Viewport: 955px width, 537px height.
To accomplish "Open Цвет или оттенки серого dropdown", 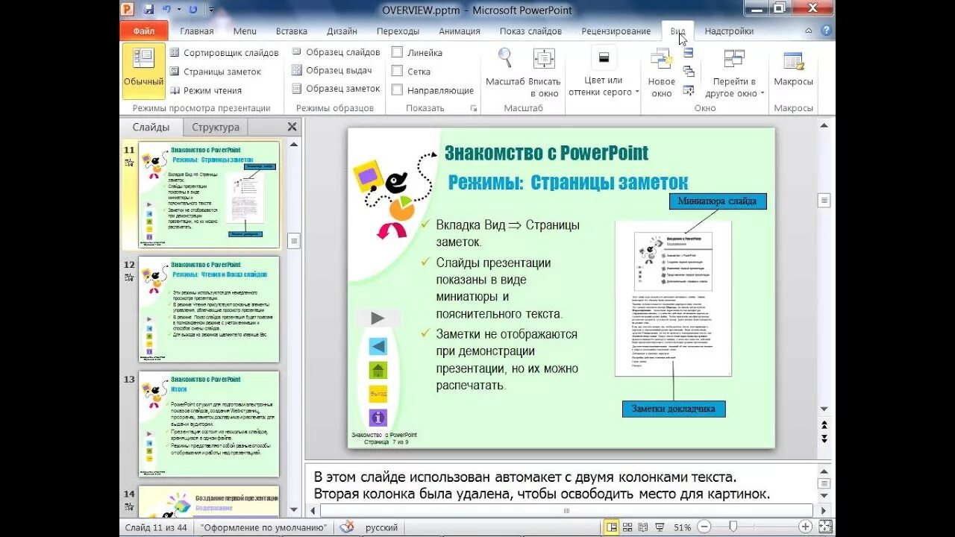I will [x=604, y=72].
